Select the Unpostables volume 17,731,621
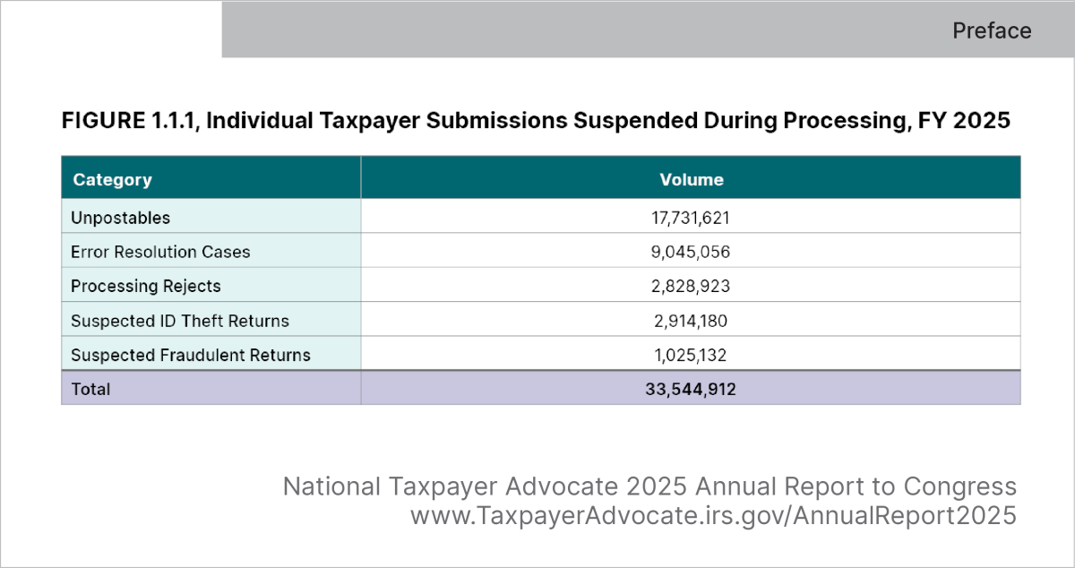The height and width of the screenshot is (568, 1075). tap(691, 218)
